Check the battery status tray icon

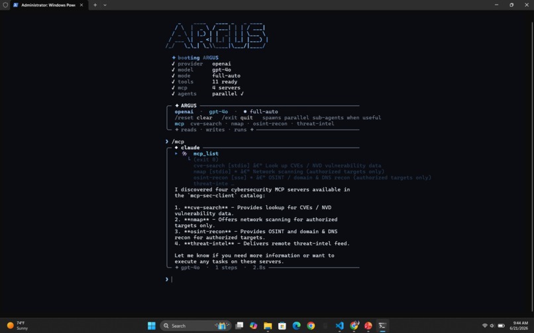click(501, 326)
